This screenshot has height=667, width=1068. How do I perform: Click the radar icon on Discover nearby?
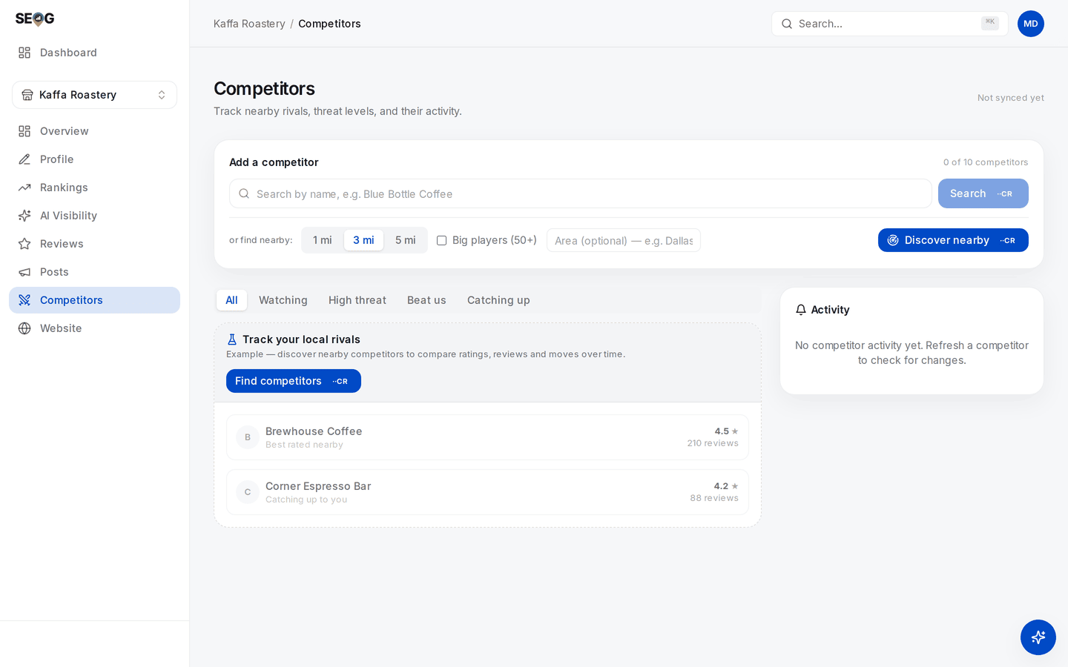[893, 240]
